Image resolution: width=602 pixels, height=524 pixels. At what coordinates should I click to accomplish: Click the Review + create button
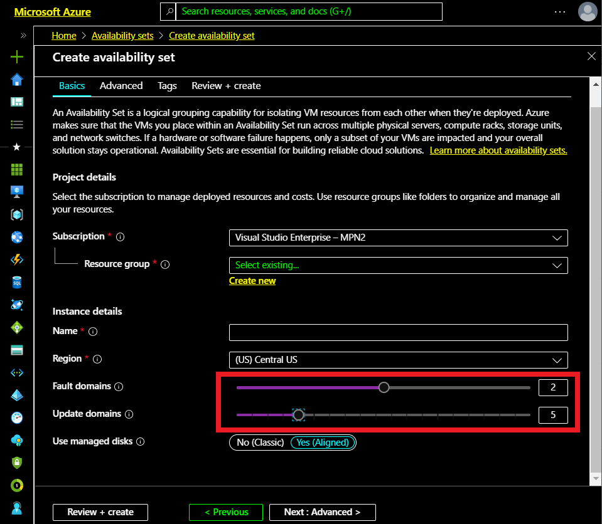tap(100, 512)
